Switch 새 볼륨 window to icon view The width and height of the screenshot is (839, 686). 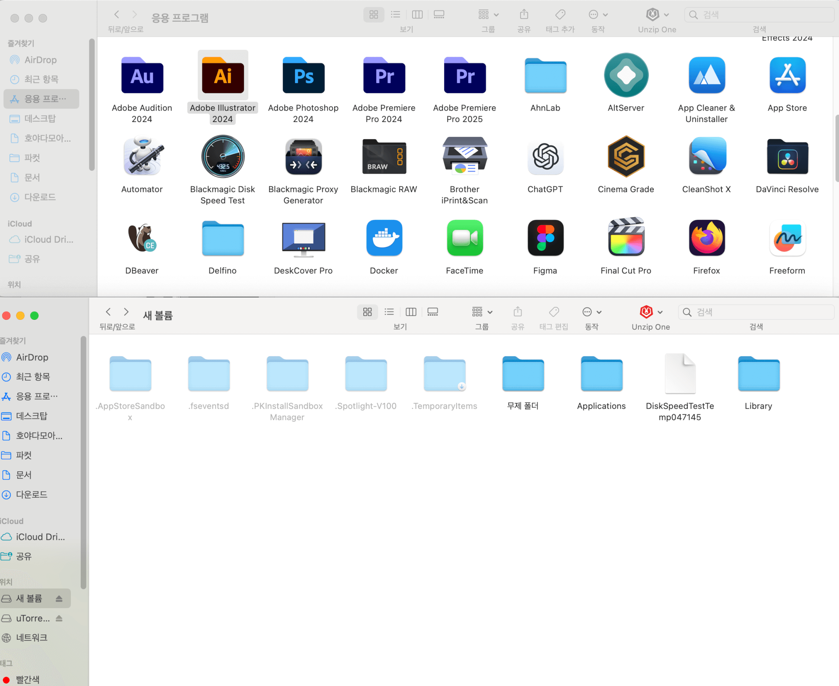tap(367, 312)
